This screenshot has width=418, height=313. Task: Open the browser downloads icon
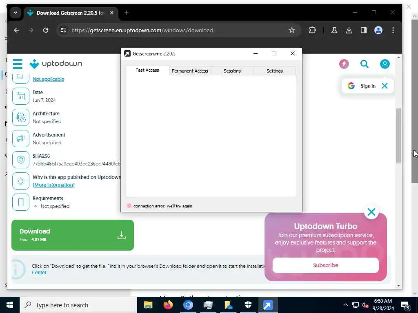[x=349, y=30]
